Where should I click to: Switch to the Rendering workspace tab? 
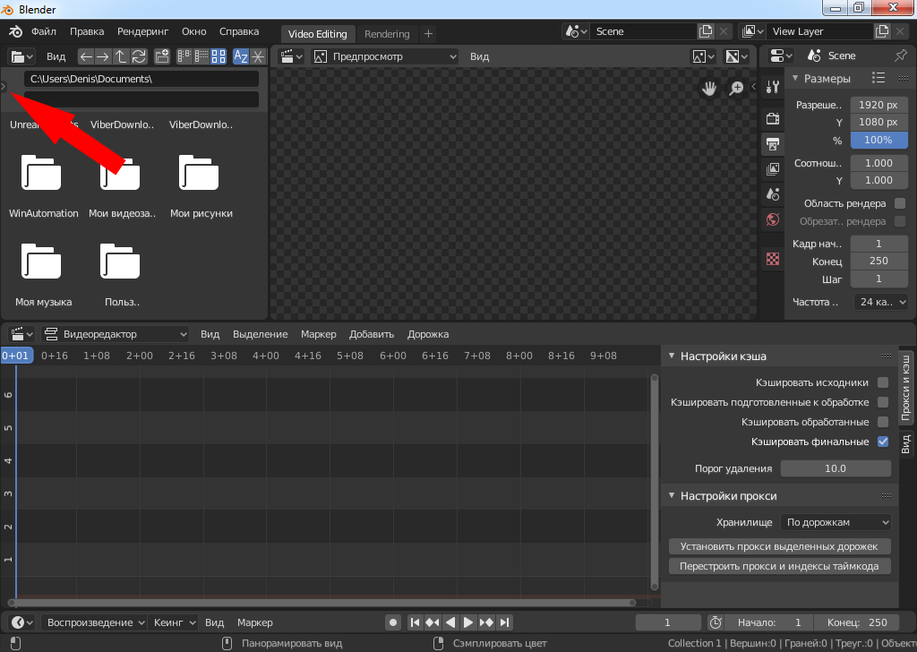[387, 34]
